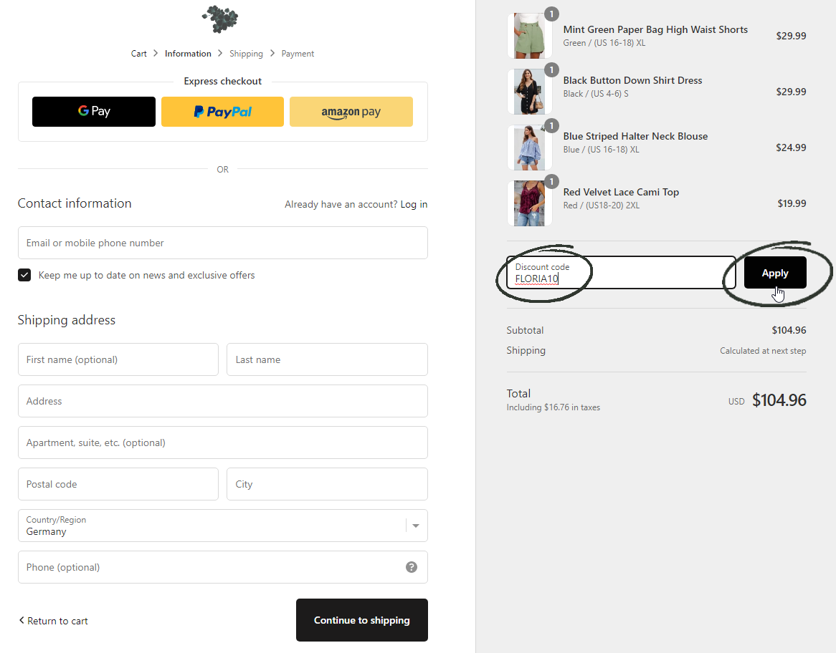The image size is (836, 653).
Task: Click the Subtotal amount $104.96
Action: [789, 330]
